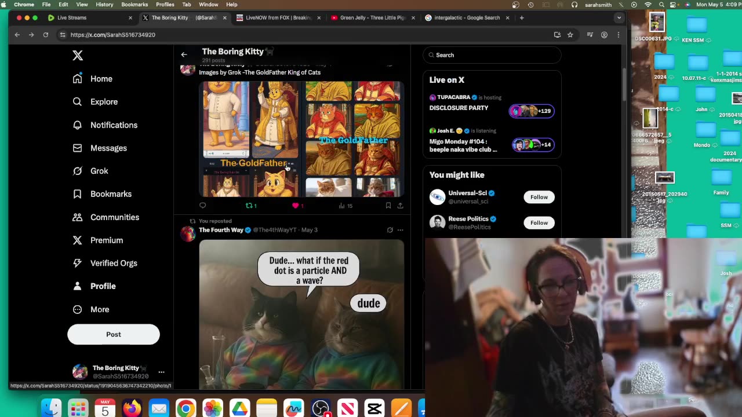Switch to the intergalactic Google Search tab
Image resolution: width=742 pixels, height=417 pixels.
point(467,18)
